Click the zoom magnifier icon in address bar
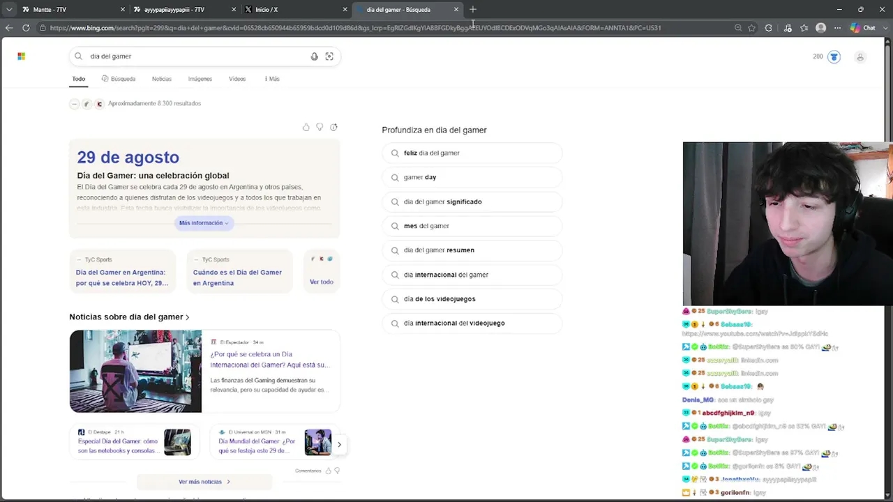 [x=738, y=28]
